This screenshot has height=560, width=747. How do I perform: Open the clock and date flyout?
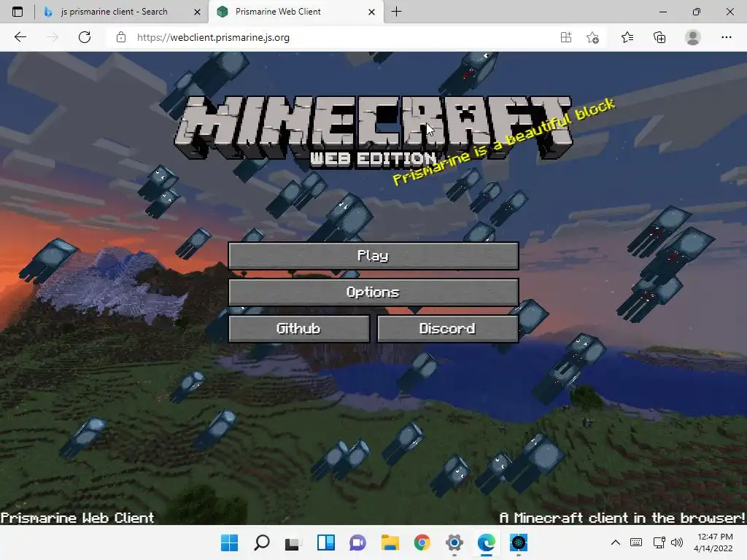tap(713, 542)
